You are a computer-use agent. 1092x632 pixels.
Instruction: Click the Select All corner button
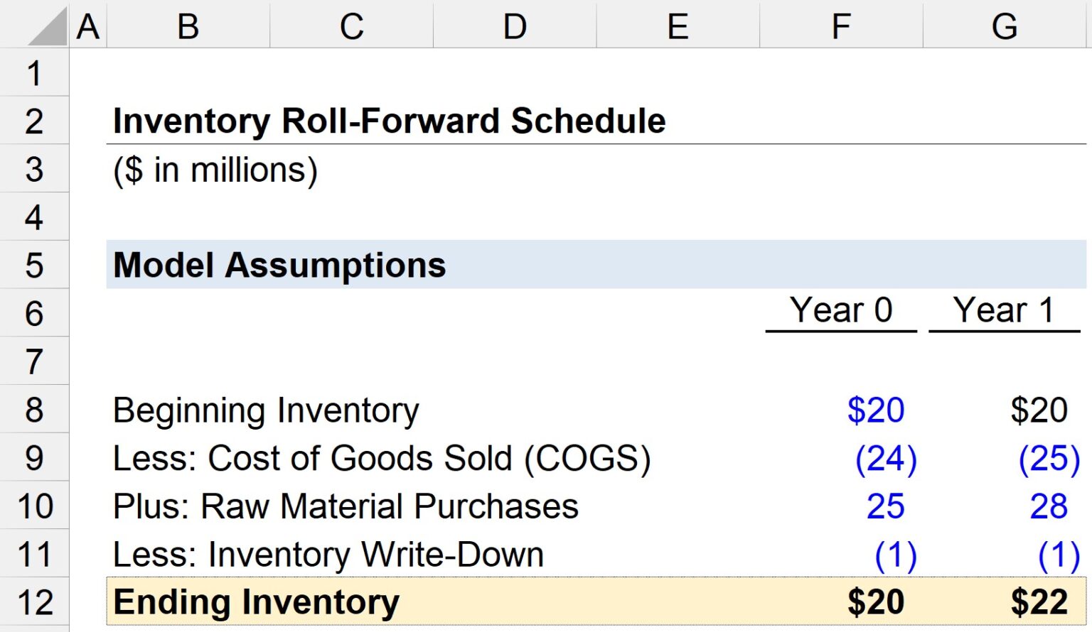34,25
